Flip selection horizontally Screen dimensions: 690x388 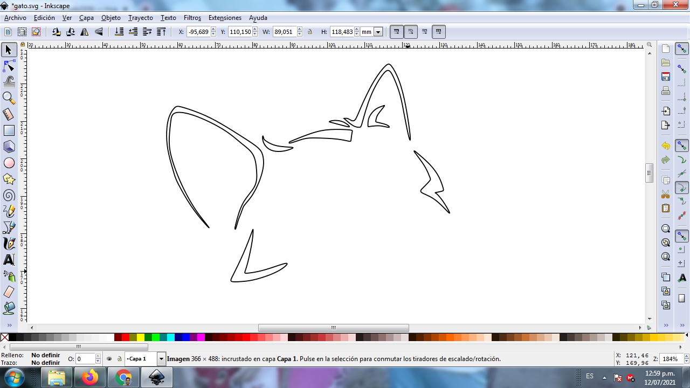tap(85, 32)
